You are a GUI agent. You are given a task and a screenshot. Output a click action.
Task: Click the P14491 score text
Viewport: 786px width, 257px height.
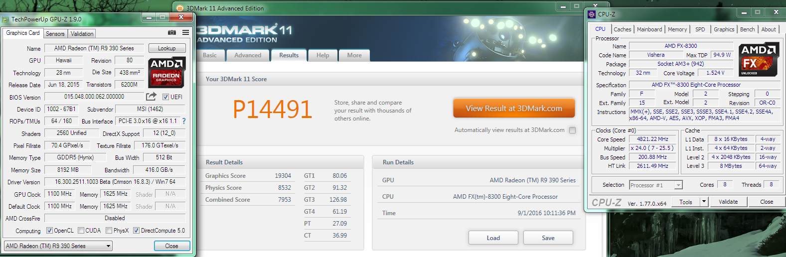coord(273,109)
